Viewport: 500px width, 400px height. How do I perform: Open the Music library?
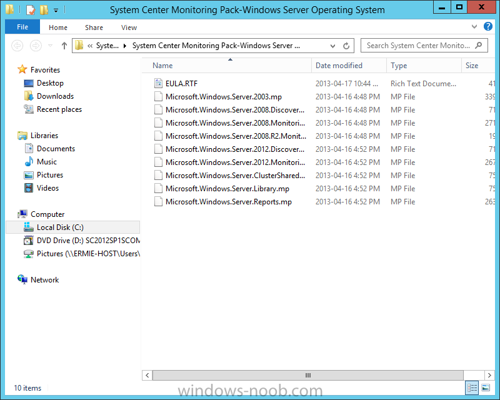[x=41, y=161]
